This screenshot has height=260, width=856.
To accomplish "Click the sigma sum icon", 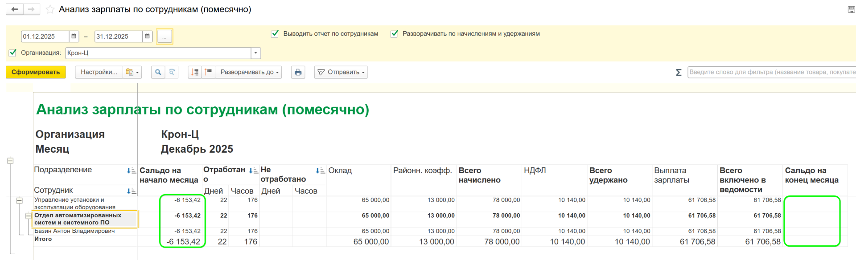I will click(x=679, y=72).
